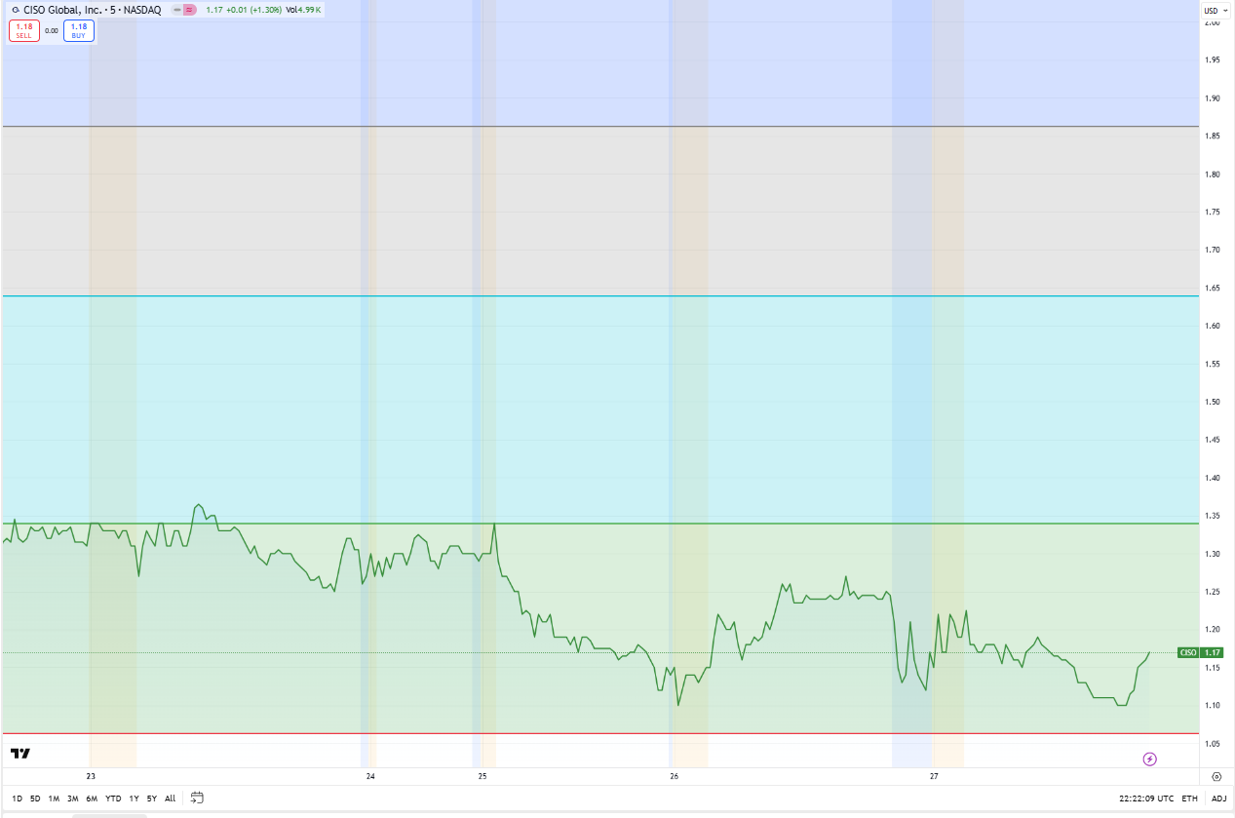Select the All time range
This screenshot has height=818, width=1235.
click(x=170, y=799)
